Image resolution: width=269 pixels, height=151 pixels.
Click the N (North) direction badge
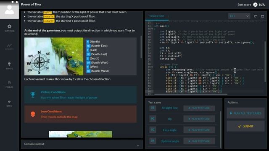[88, 42]
